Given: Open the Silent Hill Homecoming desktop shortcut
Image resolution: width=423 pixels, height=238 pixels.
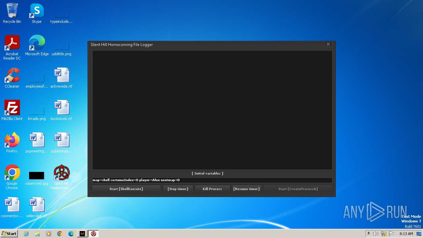Looking at the screenshot, I should coord(61,177).
